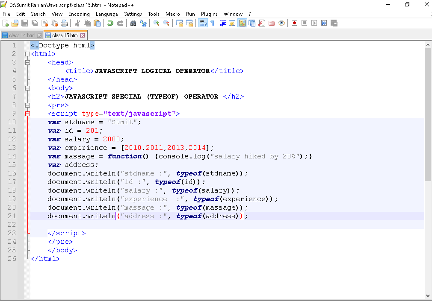Screen dimensions: 432x301
Task: Click the vertical scrollbar down arrow
Action: [x=428, y=295]
